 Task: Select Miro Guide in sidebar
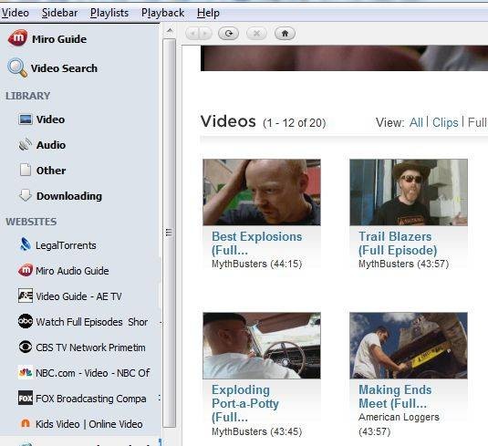[x=59, y=39]
